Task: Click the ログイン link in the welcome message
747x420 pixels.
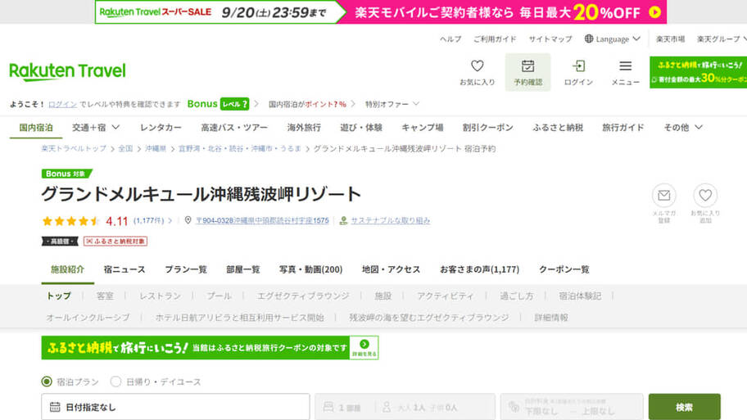Action: 62,104
